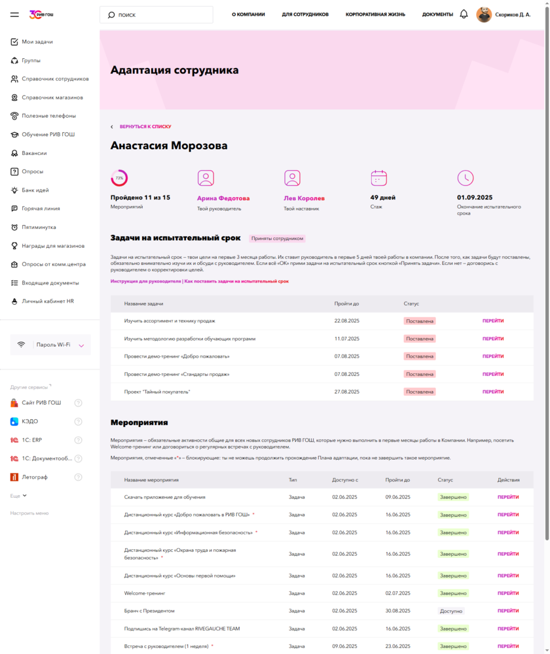Click the notifications bell icon
Screen dimensions: 550x654
[464, 14]
